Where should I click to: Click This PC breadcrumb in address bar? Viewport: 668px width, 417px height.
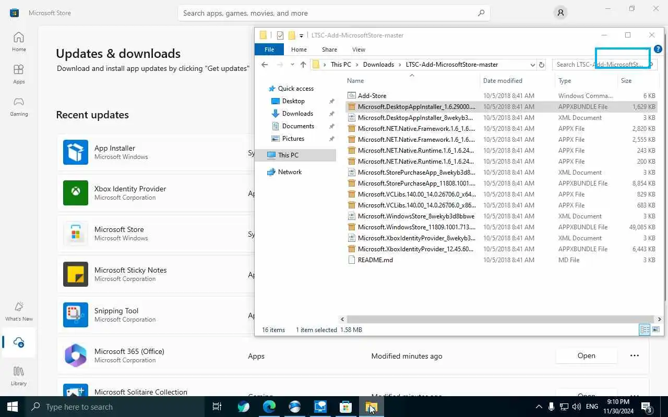341,65
